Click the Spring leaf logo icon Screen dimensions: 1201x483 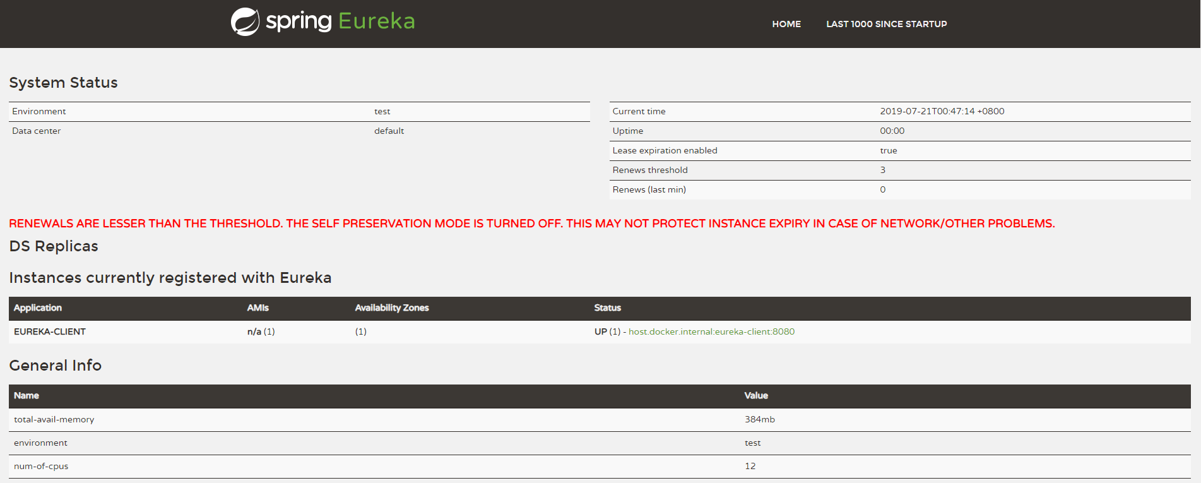click(245, 22)
